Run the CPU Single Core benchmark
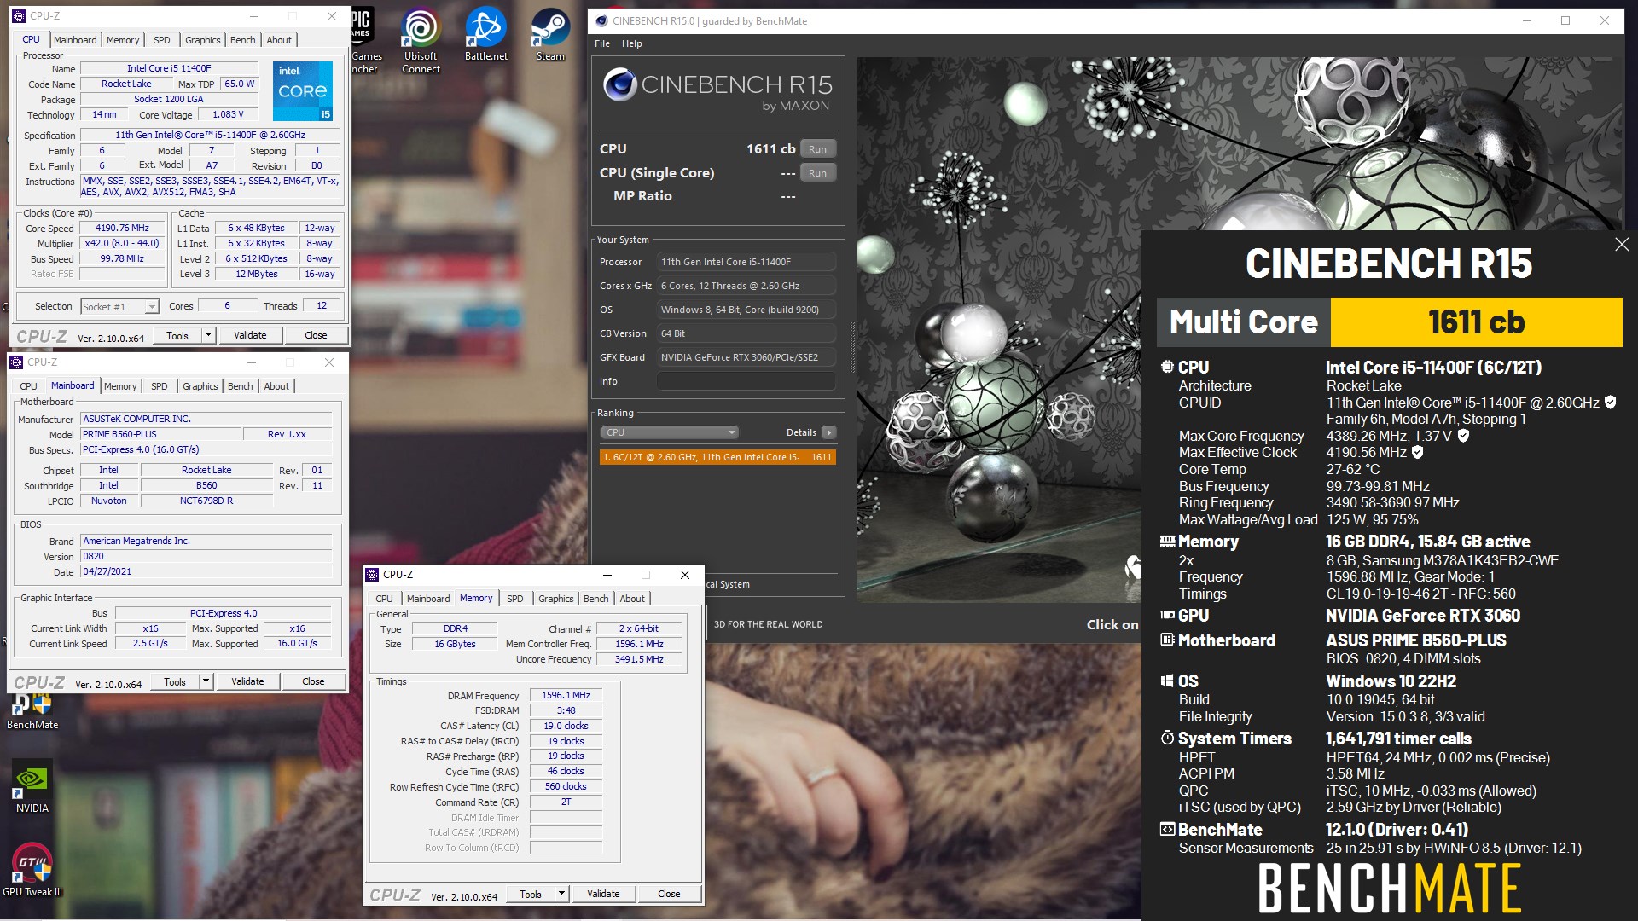 [x=817, y=173]
